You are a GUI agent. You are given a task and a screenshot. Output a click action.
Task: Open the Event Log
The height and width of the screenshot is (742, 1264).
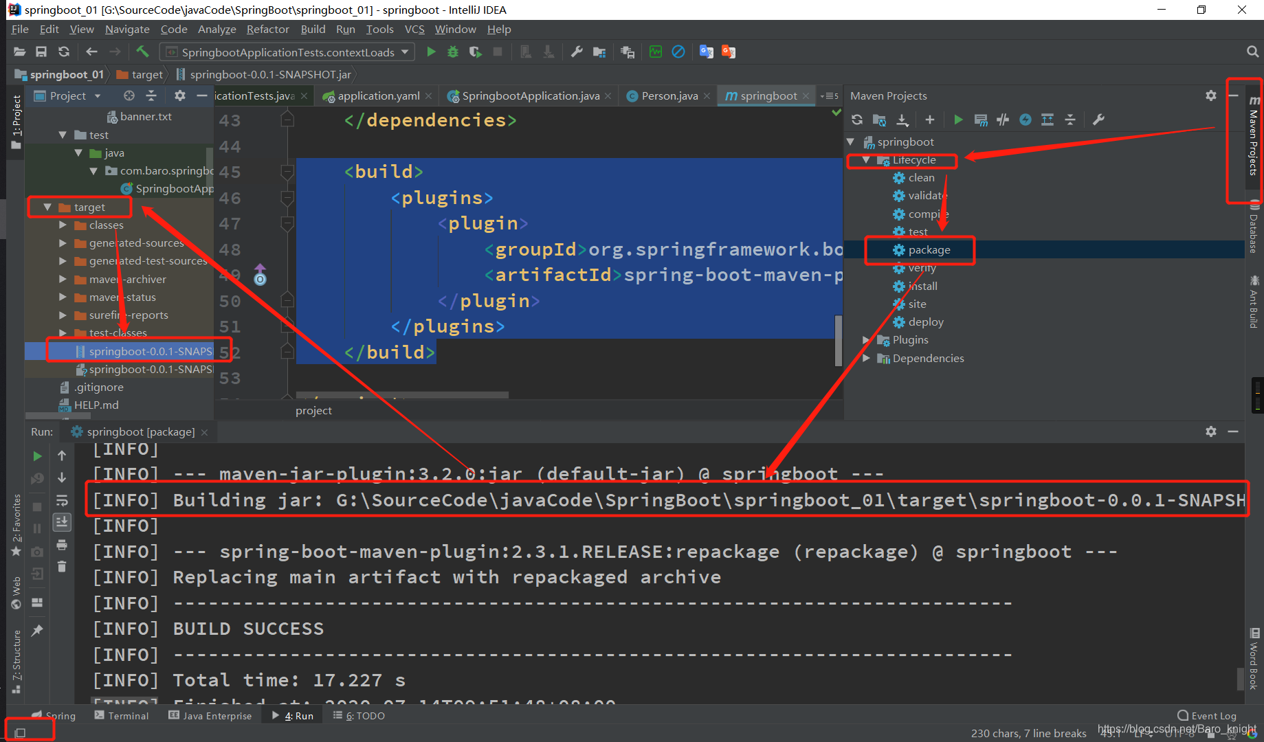(1207, 715)
